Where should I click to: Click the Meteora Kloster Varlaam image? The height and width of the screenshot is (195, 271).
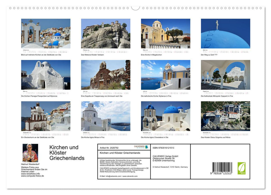click(x=105, y=33)
